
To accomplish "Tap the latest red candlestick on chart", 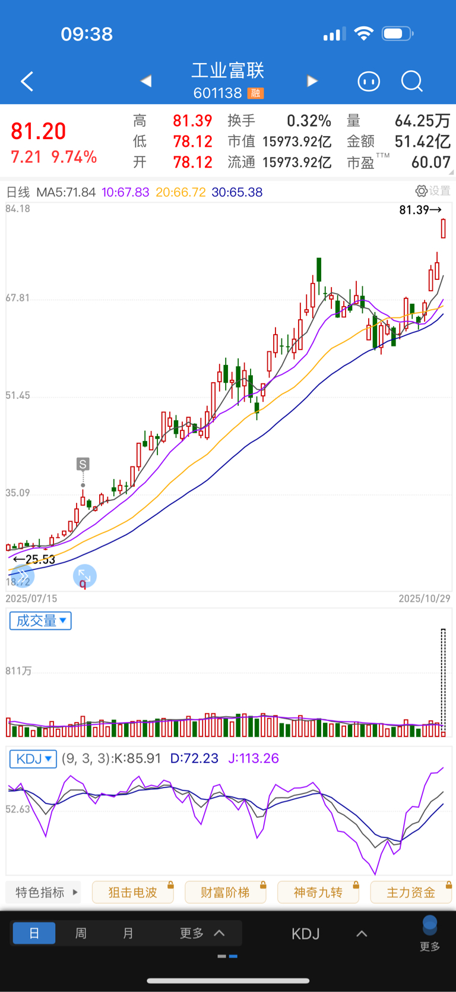I will [x=443, y=228].
